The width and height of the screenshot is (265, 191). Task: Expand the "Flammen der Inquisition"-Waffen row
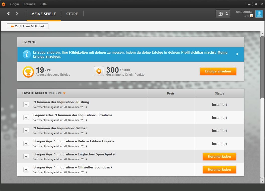pyautogui.click(x=26, y=130)
